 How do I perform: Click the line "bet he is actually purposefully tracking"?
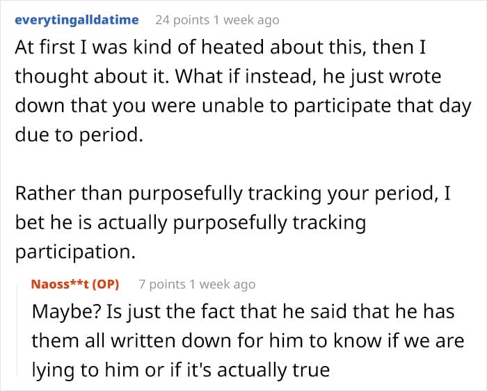click(x=190, y=221)
